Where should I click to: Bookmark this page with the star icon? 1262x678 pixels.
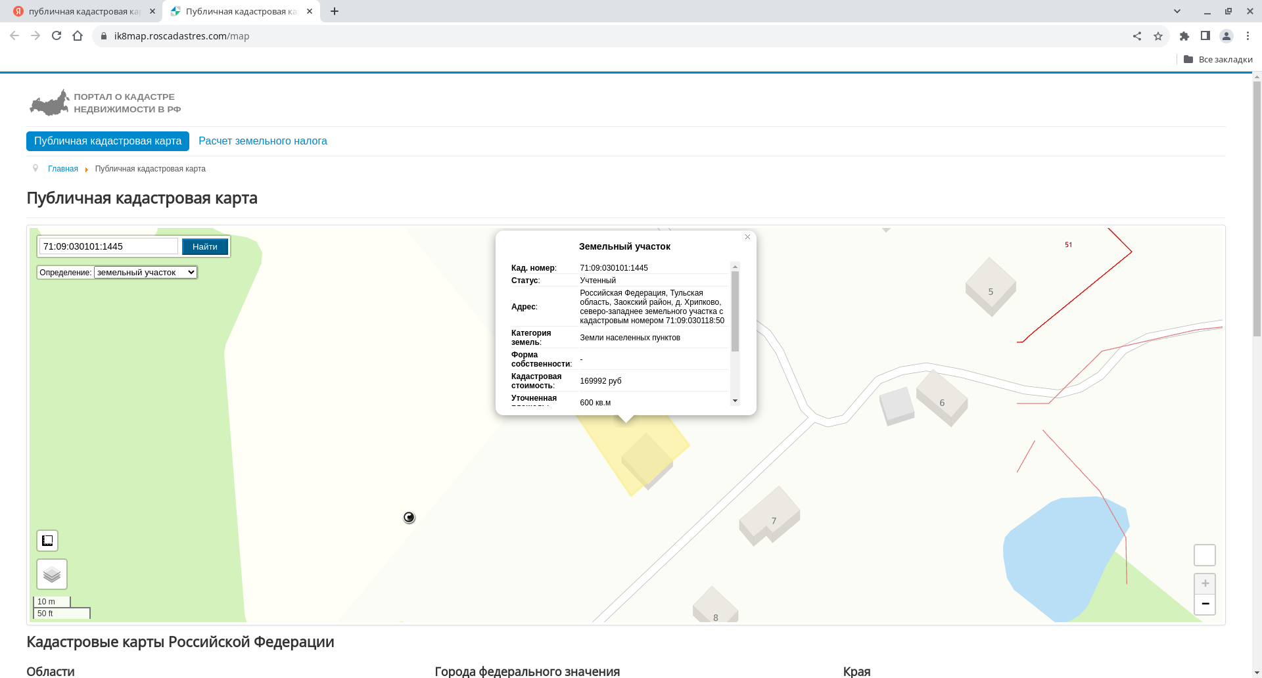[1158, 36]
